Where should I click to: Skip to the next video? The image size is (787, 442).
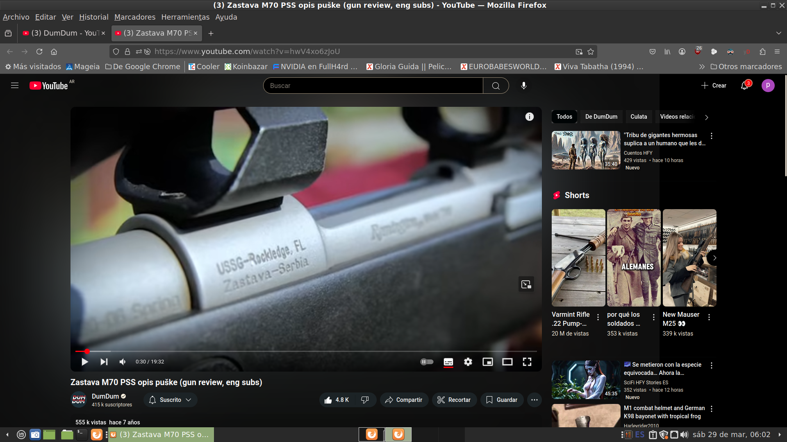(x=104, y=362)
